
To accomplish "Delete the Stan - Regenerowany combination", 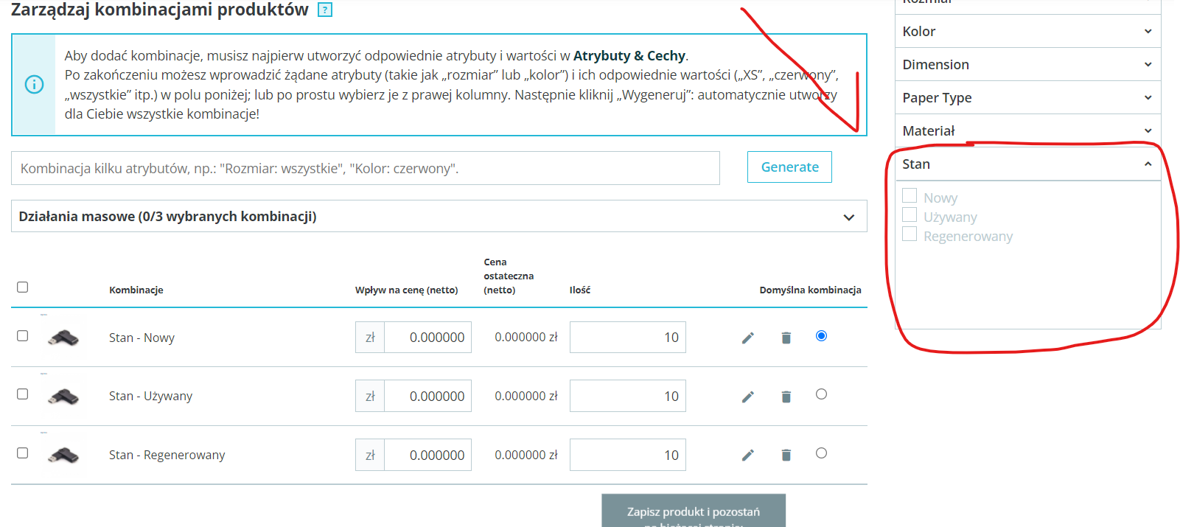I will point(786,455).
